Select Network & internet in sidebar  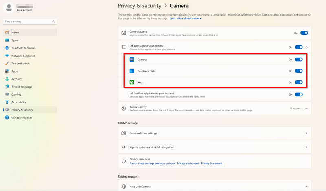(x=30, y=56)
